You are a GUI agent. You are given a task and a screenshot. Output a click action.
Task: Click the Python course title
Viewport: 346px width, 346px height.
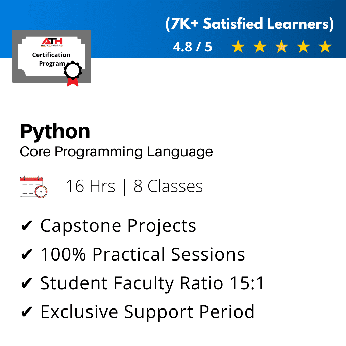coord(55,132)
